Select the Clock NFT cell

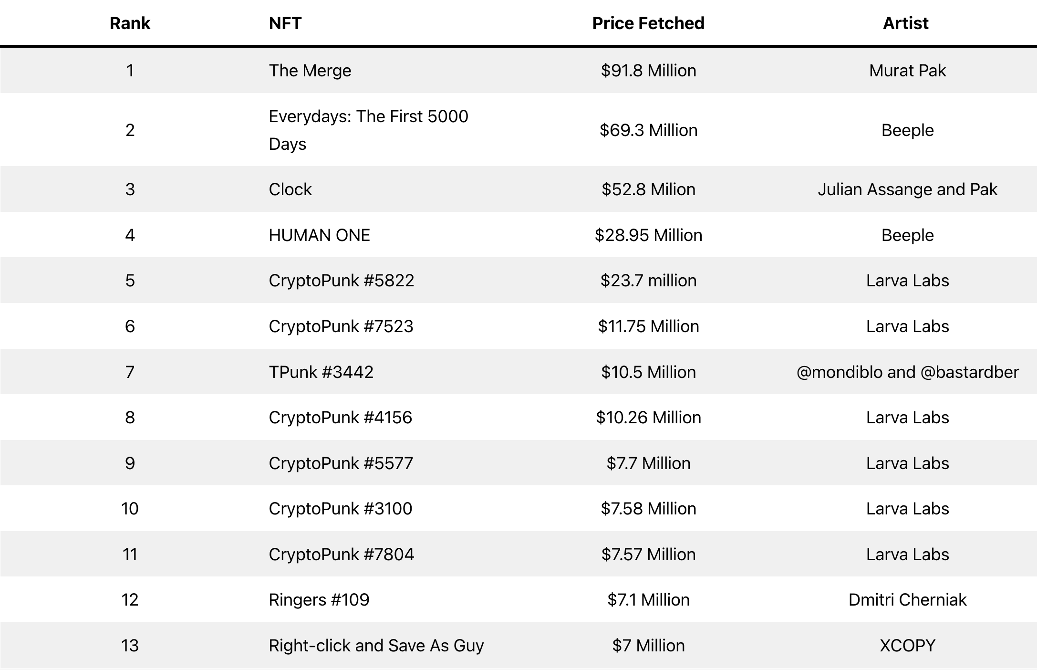click(290, 189)
